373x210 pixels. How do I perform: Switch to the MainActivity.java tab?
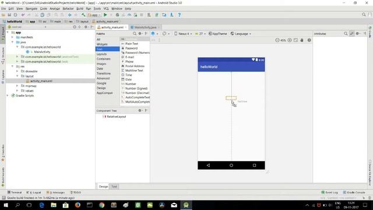(x=145, y=27)
